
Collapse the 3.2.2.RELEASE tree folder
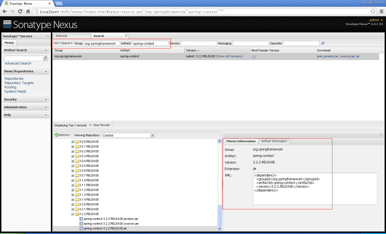pos(72,214)
